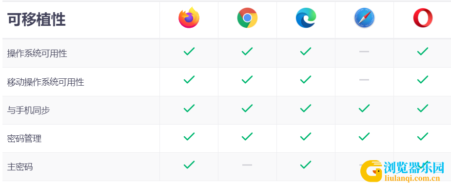Click Safari dash in 操作系统可用性 row
Screen dimensions: 451x183
tap(364, 52)
